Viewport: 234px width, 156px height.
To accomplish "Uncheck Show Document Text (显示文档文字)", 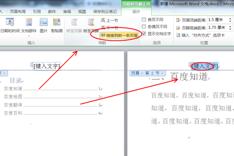I will point(144,34).
